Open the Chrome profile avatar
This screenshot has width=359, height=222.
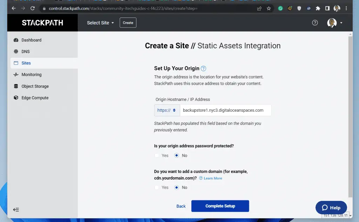[x=337, y=8]
